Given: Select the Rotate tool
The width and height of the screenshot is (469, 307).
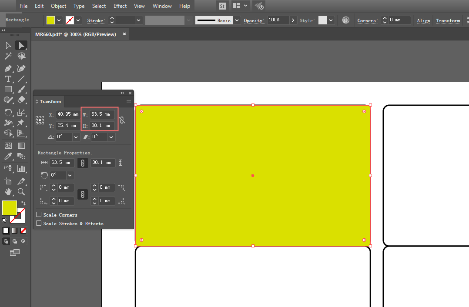Looking at the screenshot, I should tap(8, 112).
